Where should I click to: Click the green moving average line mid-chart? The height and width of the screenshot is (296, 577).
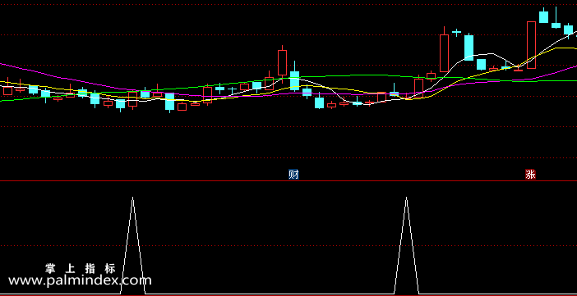click(331, 76)
